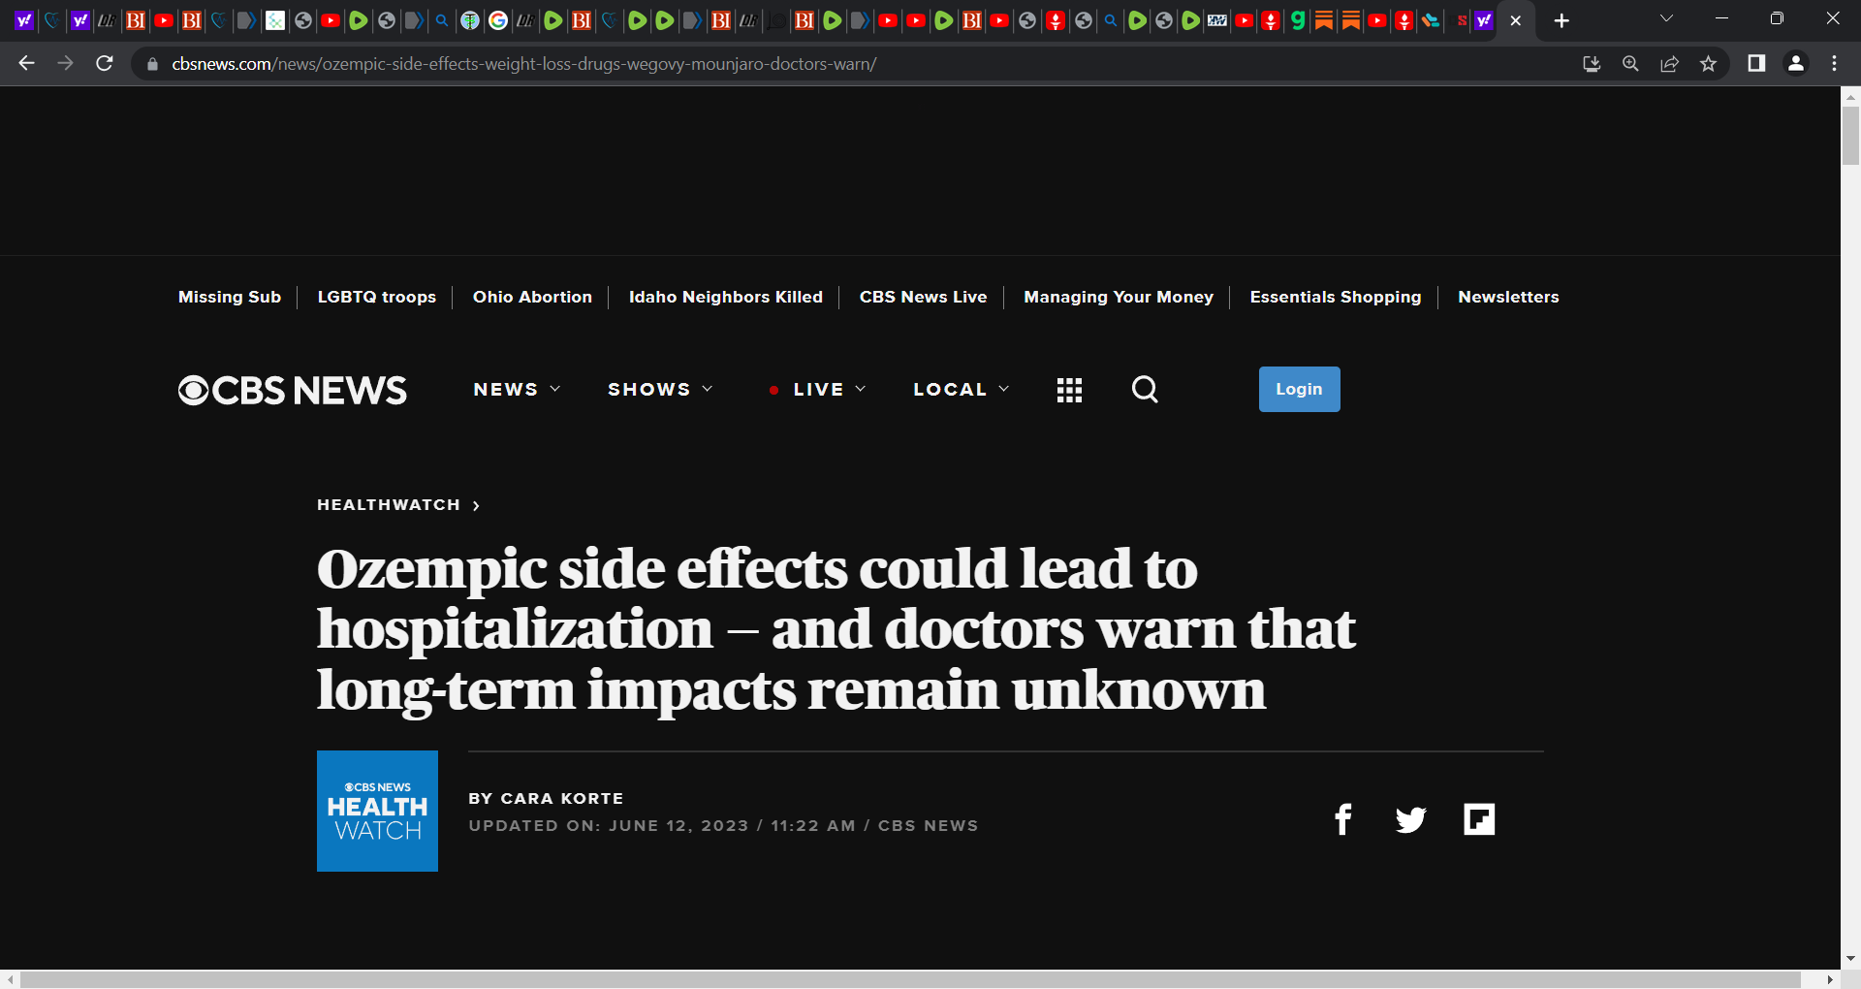Click the CBS News Health Watch thumbnail
This screenshot has width=1861, height=989.
[377, 811]
